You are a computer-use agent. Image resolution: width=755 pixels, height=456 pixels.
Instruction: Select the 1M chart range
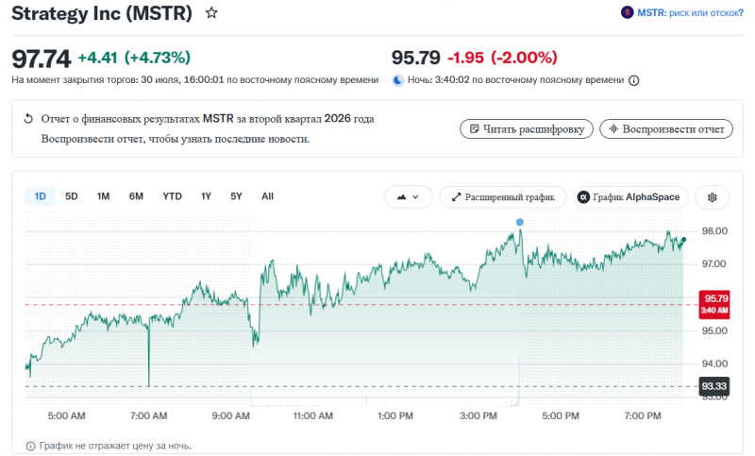[103, 196]
